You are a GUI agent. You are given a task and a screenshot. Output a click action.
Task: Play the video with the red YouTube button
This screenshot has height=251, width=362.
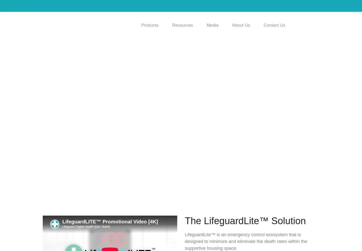coord(110,249)
